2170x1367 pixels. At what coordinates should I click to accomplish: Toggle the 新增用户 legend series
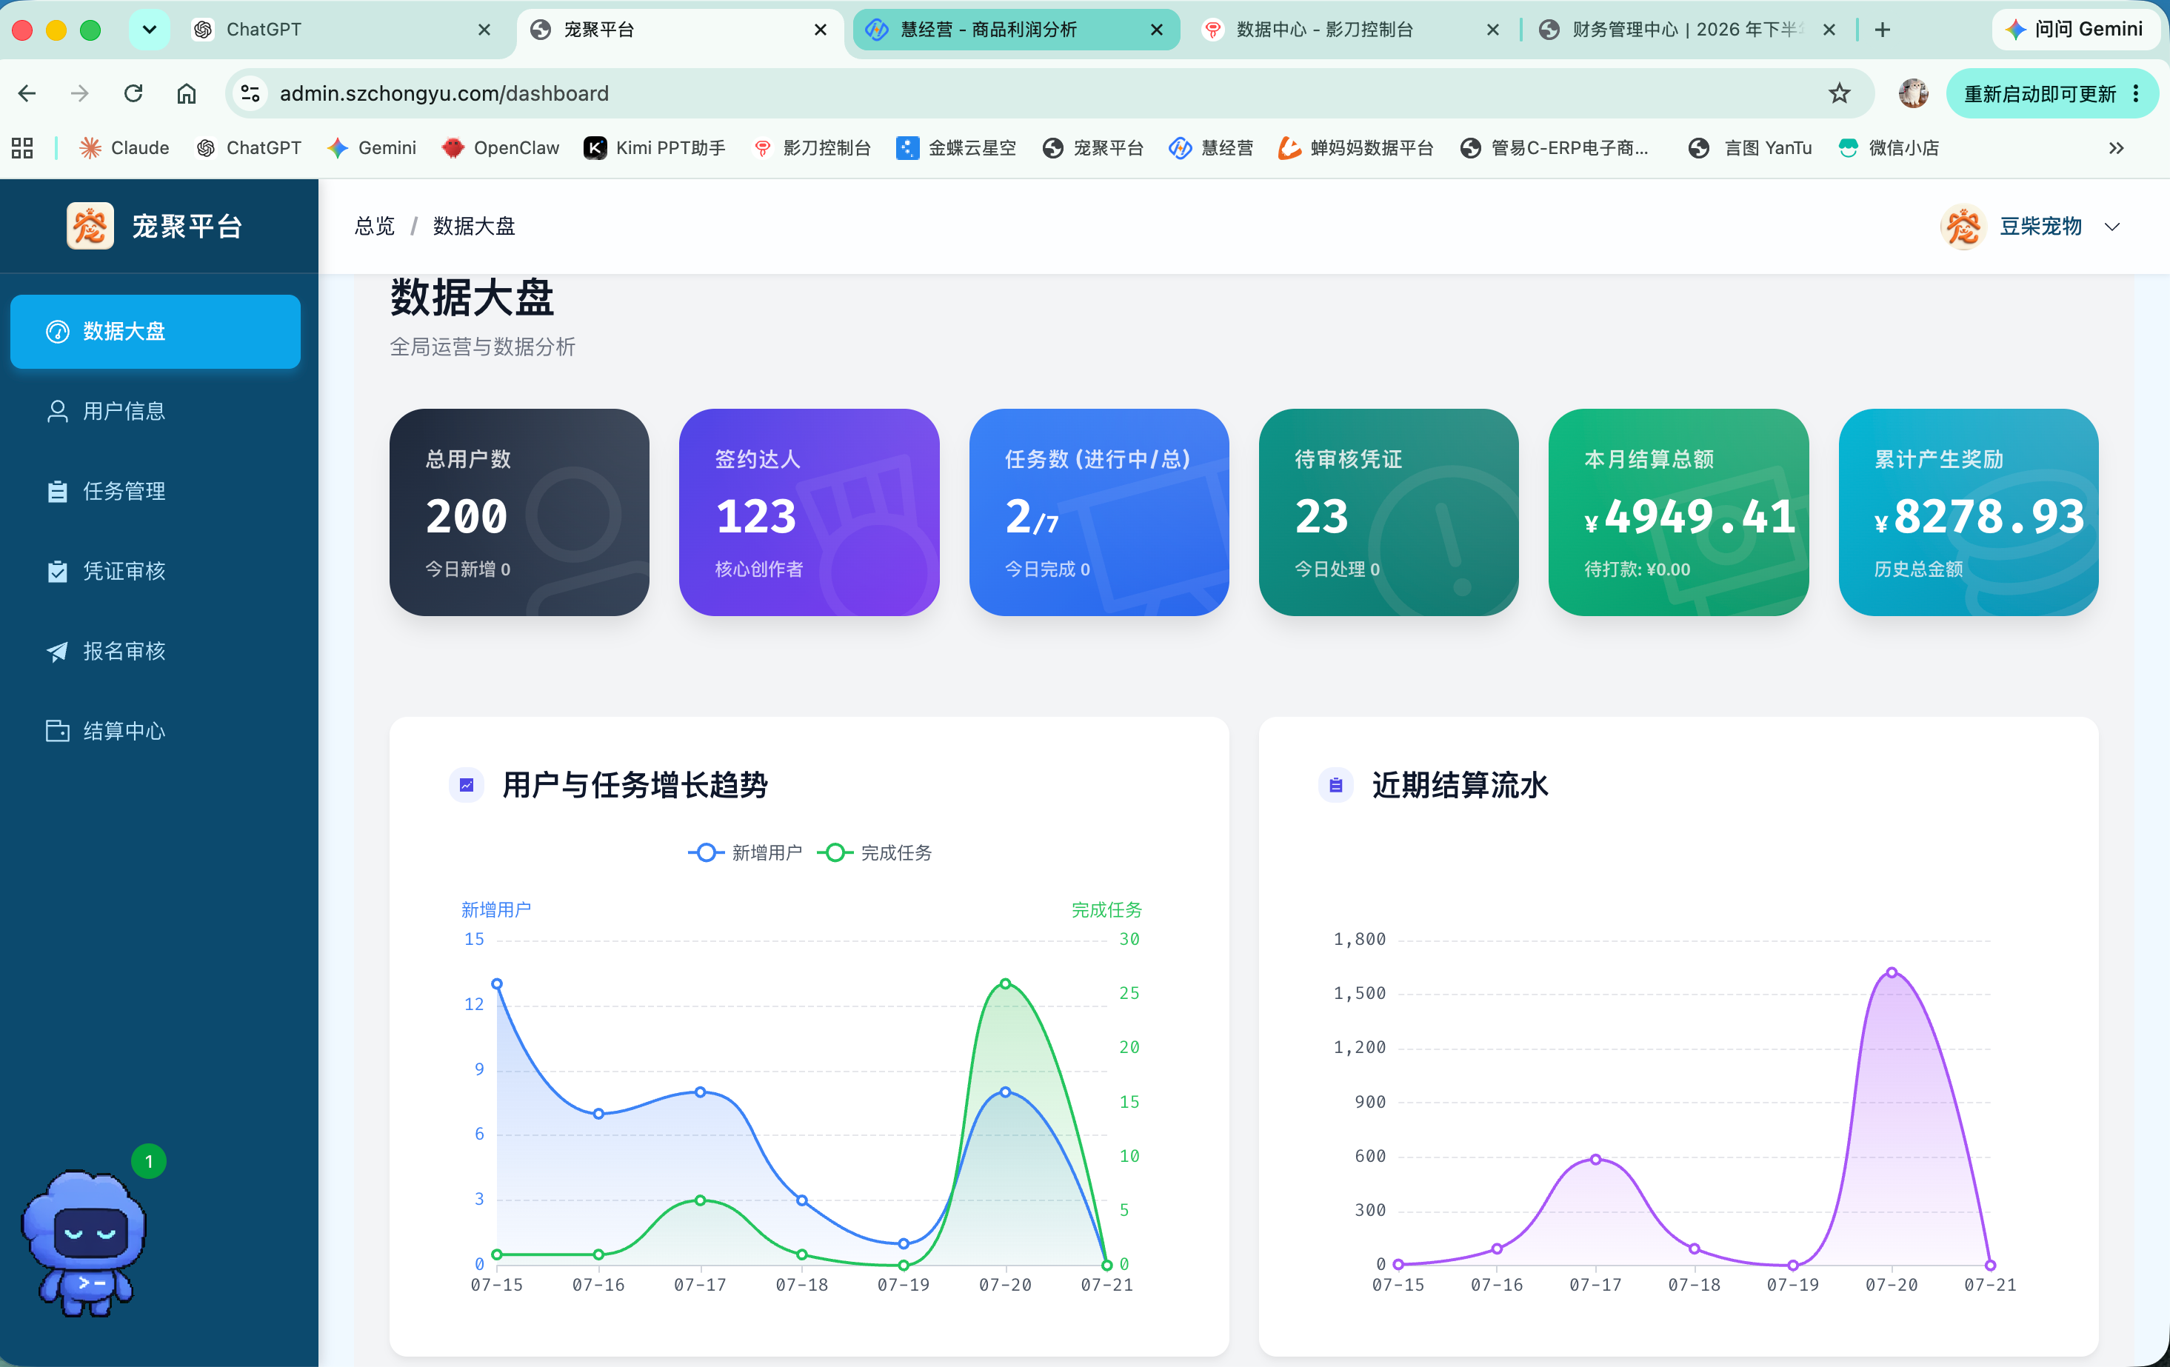(x=745, y=852)
